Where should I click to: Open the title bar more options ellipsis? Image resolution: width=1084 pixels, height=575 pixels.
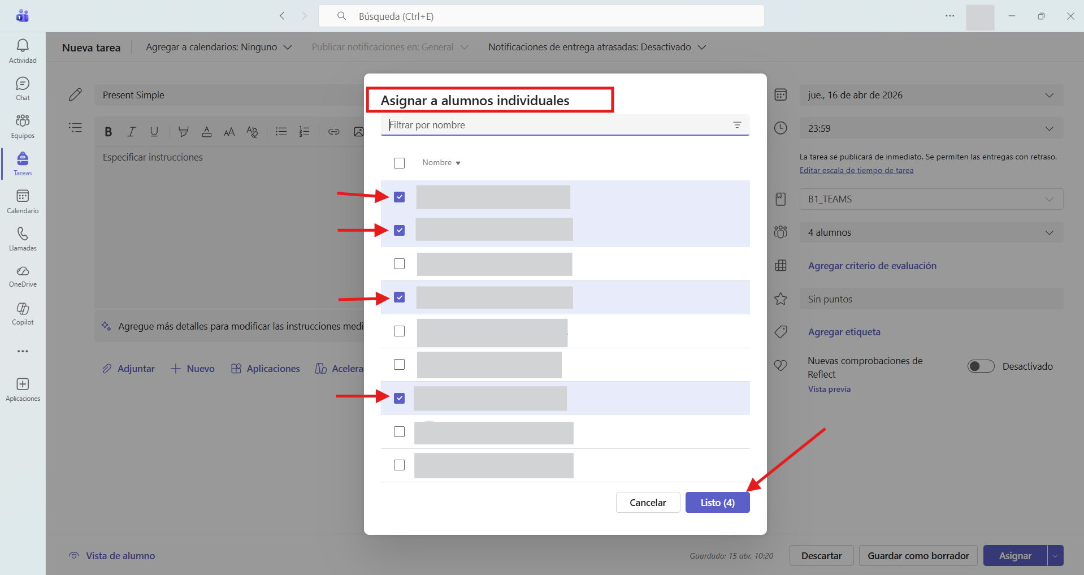950,16
